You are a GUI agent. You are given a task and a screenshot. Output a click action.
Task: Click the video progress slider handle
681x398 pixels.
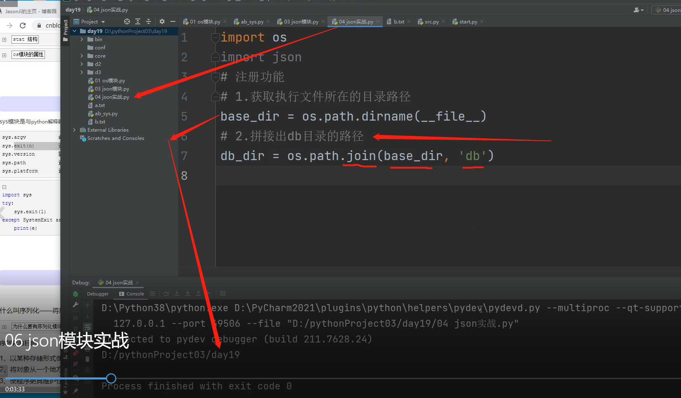point(111,378)
